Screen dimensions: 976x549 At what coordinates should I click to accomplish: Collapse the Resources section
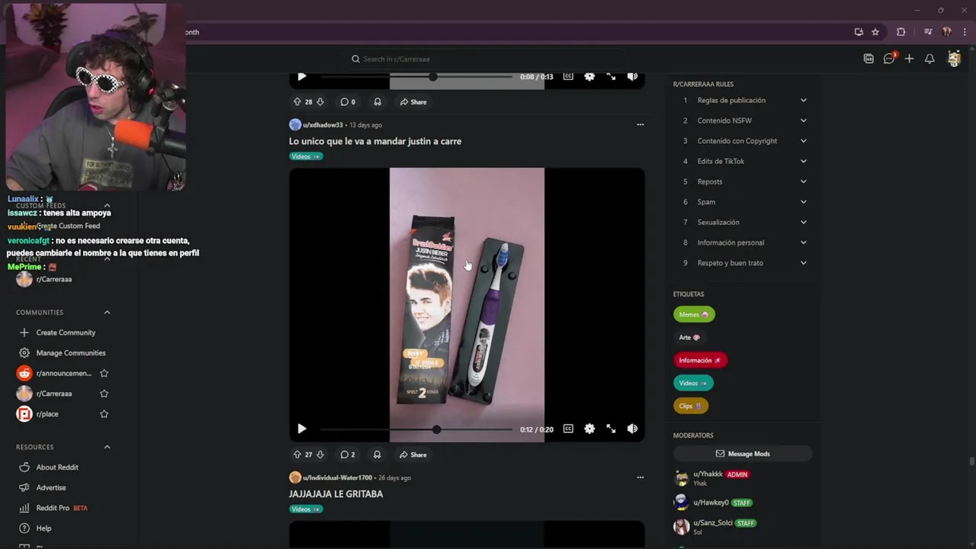pos(107,447)
